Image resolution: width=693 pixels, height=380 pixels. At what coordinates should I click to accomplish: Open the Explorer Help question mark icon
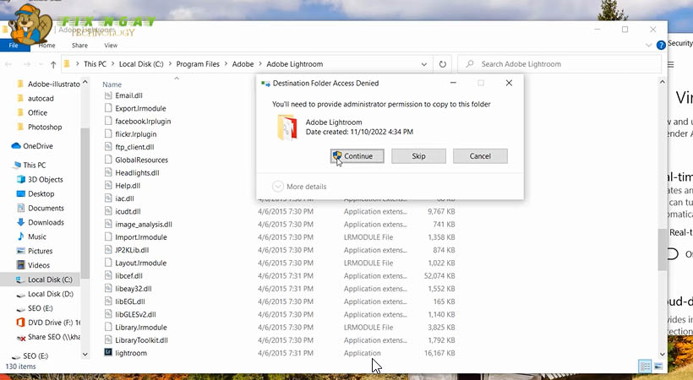click(x=660, y=45)
